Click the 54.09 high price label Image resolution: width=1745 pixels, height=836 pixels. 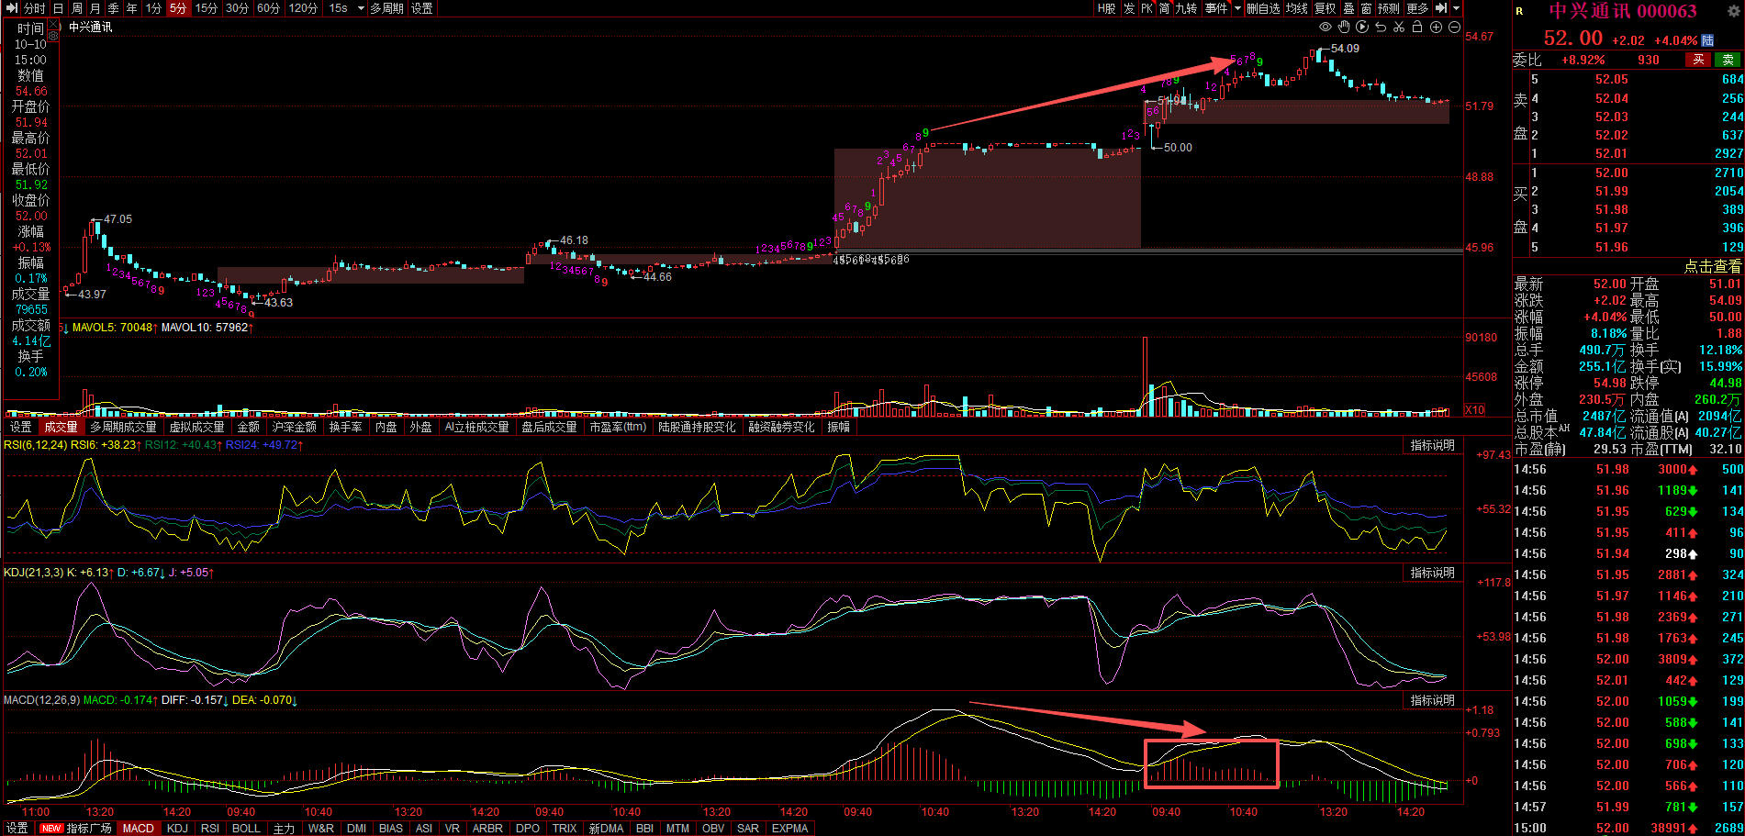(x=1345, y=49)
